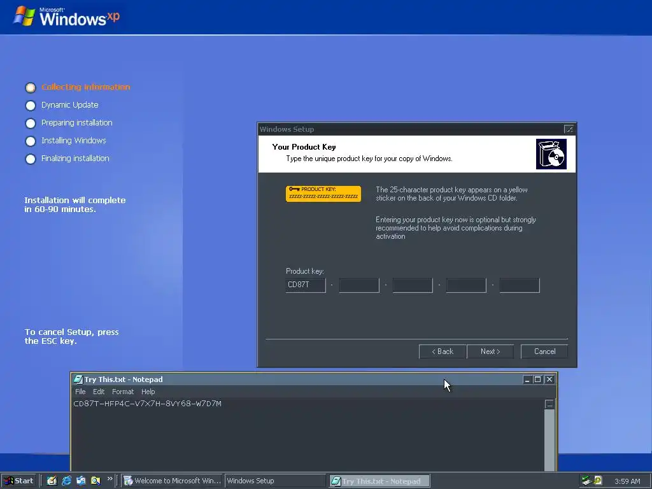Switch to Windows Setup taskbar button

pyautogui.click(x=275, y=481)
